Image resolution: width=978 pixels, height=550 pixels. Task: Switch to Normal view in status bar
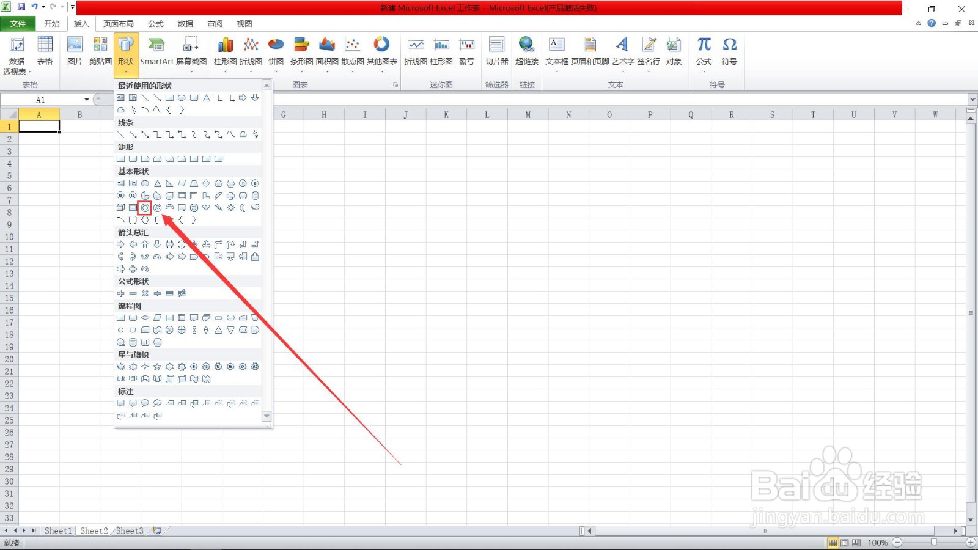click(x=833, y=543)
